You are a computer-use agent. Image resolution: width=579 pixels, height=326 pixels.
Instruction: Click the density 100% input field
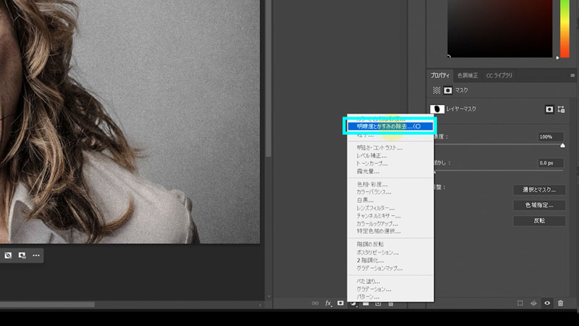coord(551,137)
